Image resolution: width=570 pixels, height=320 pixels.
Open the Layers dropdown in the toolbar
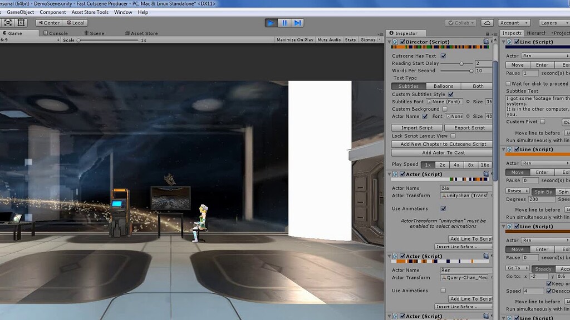tap(553, 23)
